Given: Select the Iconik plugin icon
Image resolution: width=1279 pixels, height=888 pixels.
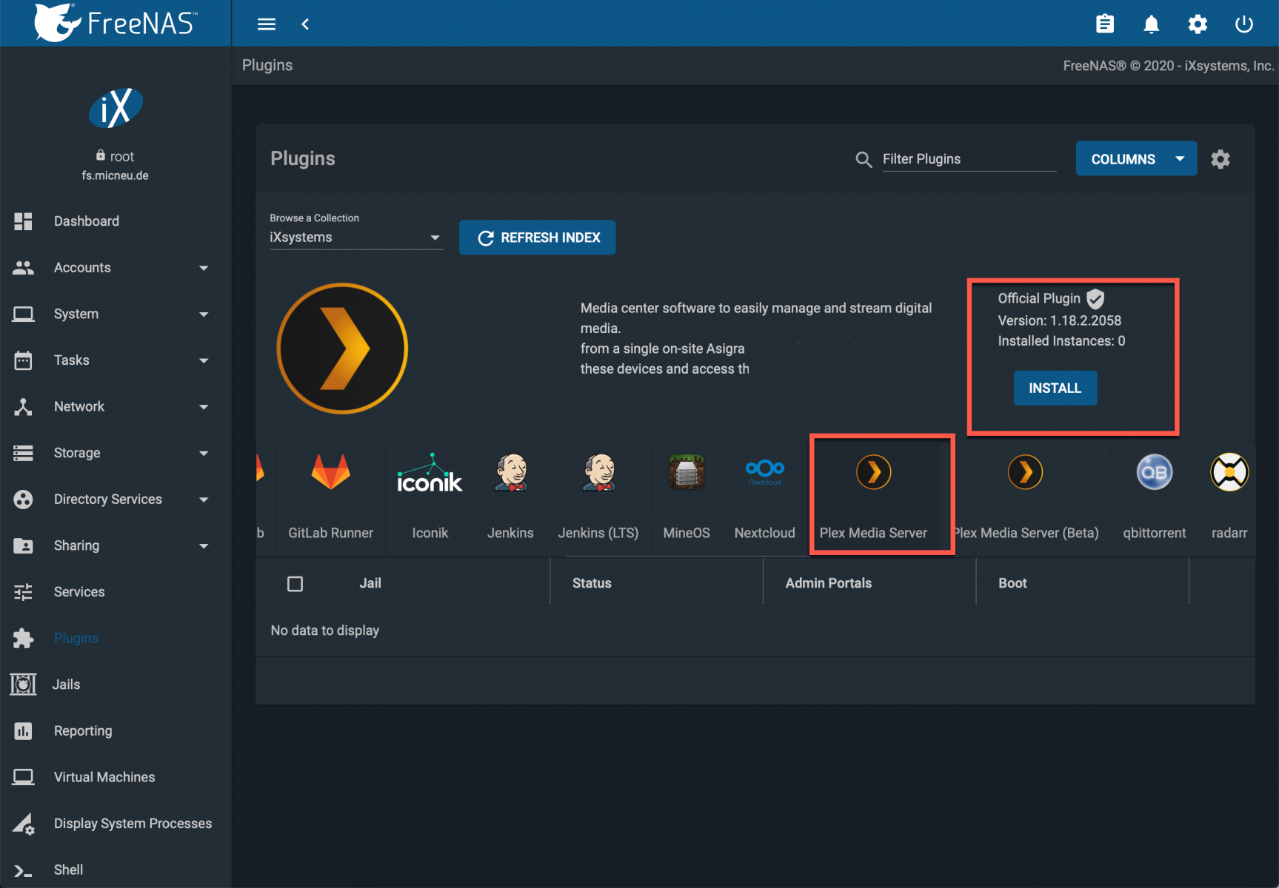Looking at the screenshot, I should tap(430, 473).
